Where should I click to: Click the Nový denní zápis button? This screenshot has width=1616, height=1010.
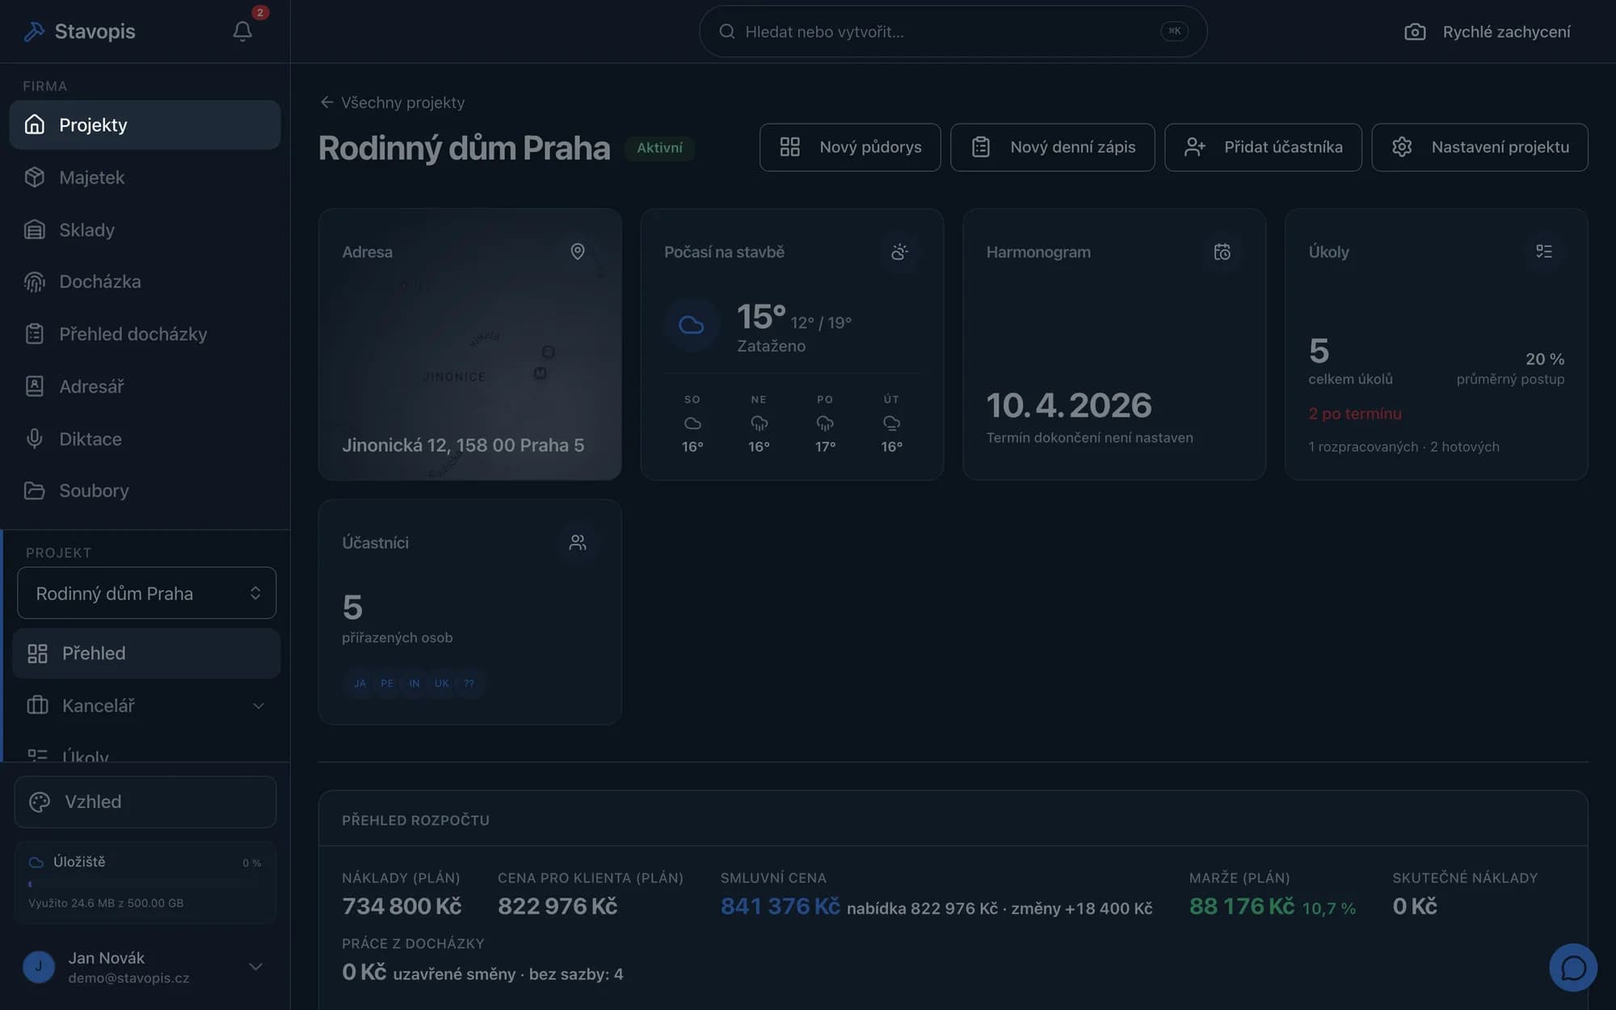click(x=1052, y=147)
